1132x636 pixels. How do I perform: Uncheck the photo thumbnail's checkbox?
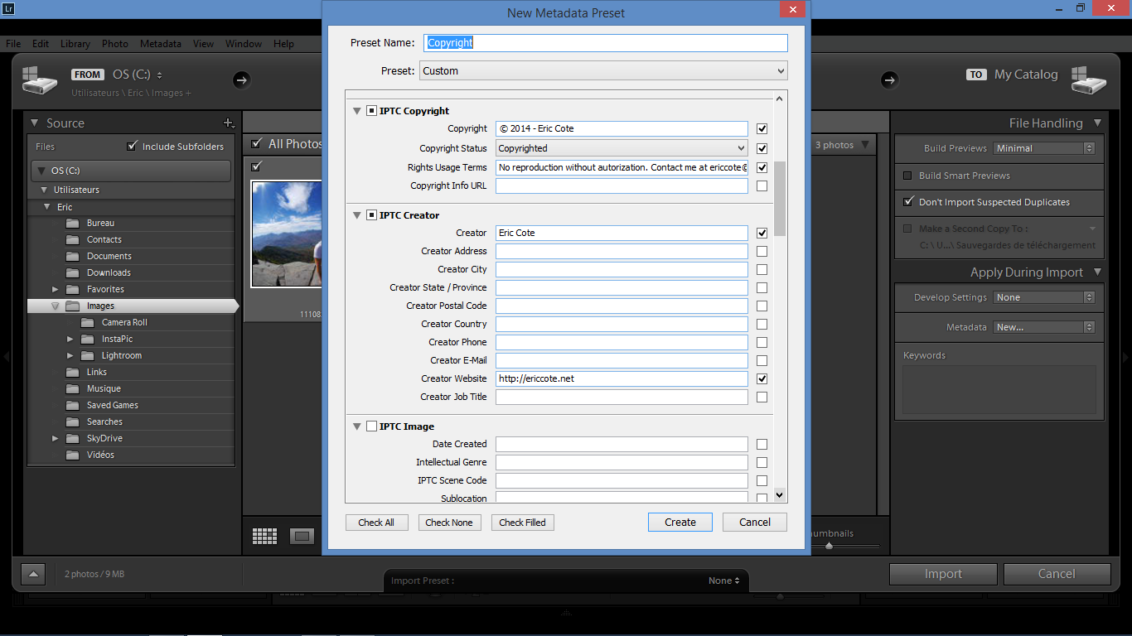[256, 166]
